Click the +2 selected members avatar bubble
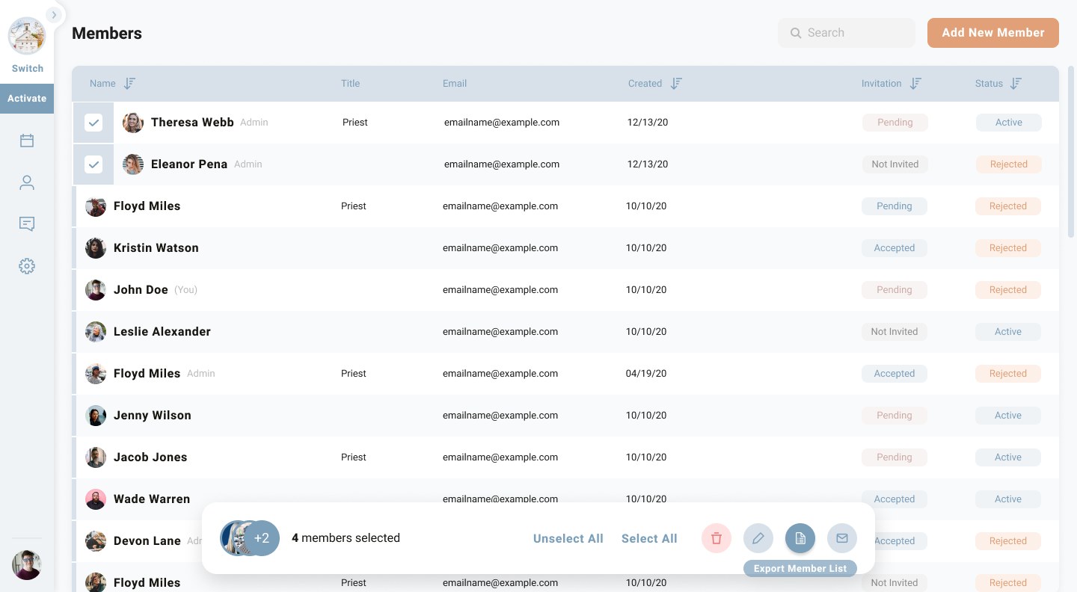 pyautogui.click(x=262, y=538)
